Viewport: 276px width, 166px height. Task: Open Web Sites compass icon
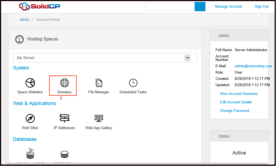click(30, 118)
